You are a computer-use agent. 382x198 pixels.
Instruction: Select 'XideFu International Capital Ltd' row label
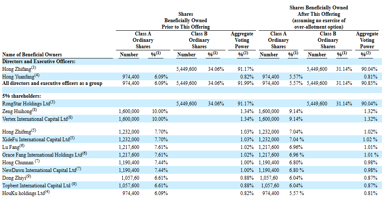pos(36,140)
